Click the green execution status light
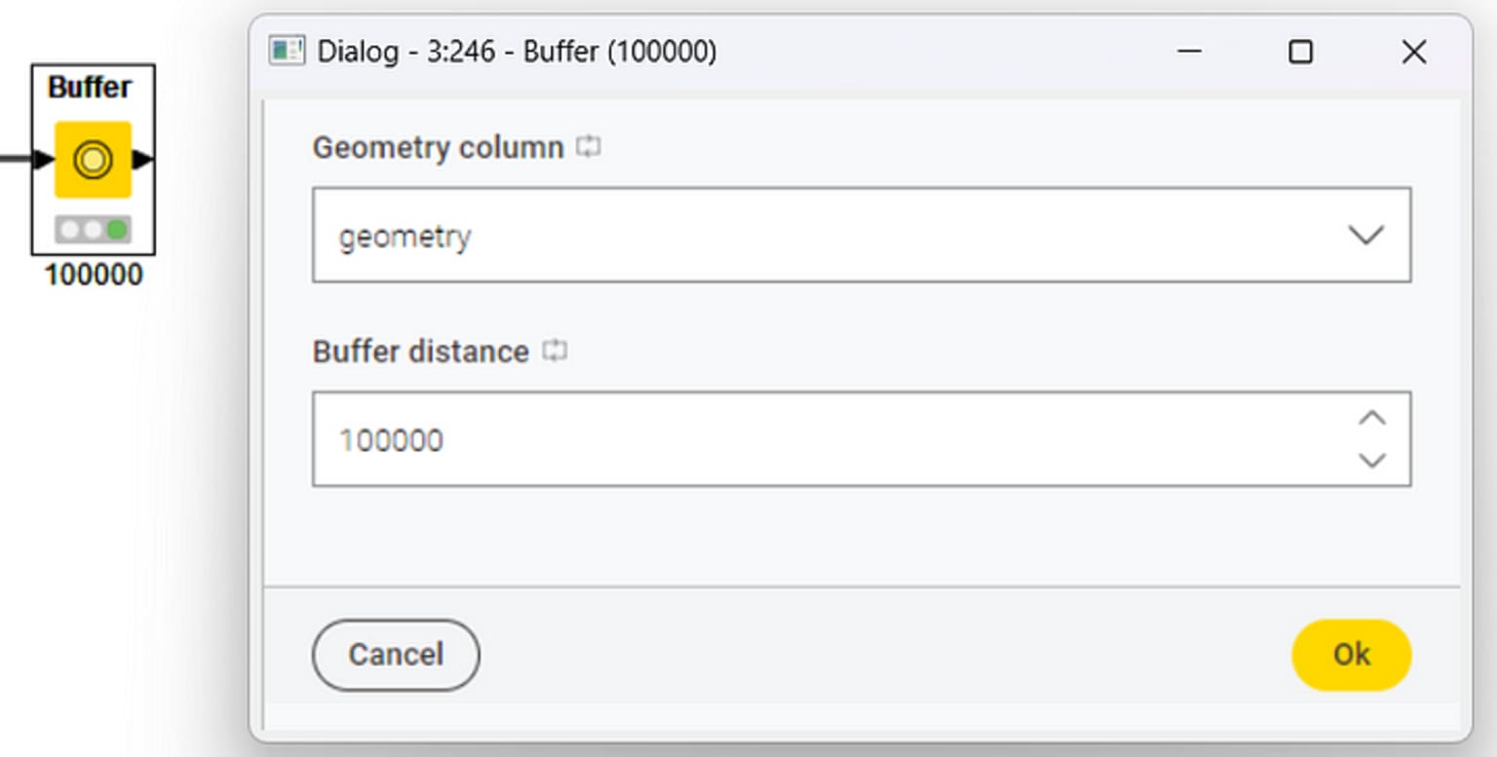1497x757 pixels. coord(116,229)
